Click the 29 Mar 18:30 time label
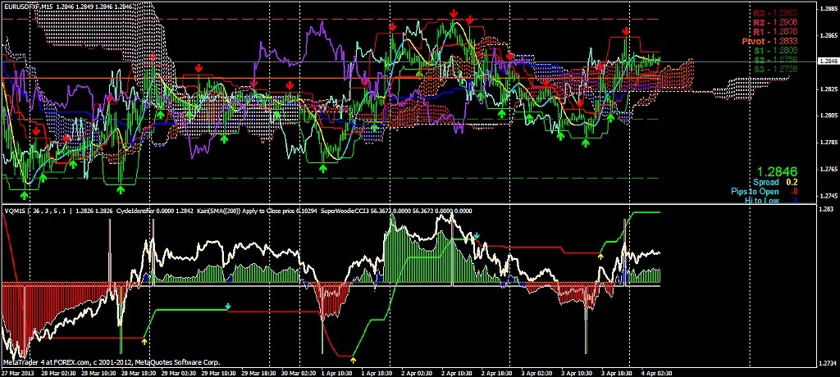This screenshot has height=377, width=840. pyautogui.click(x=258, y=373)
